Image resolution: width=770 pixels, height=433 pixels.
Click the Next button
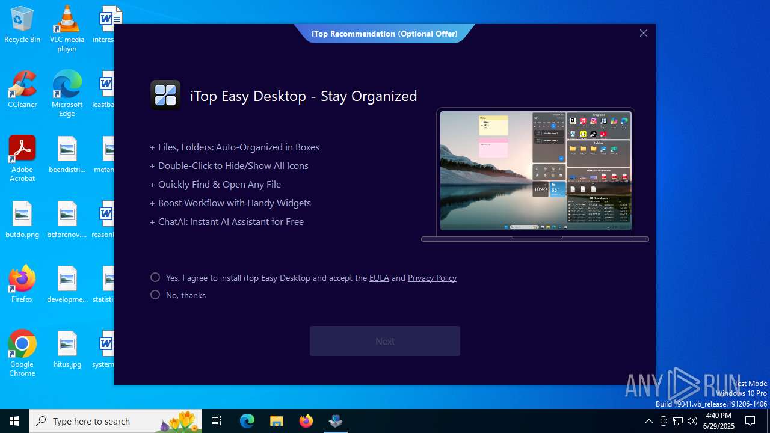(x=385, y=341)
